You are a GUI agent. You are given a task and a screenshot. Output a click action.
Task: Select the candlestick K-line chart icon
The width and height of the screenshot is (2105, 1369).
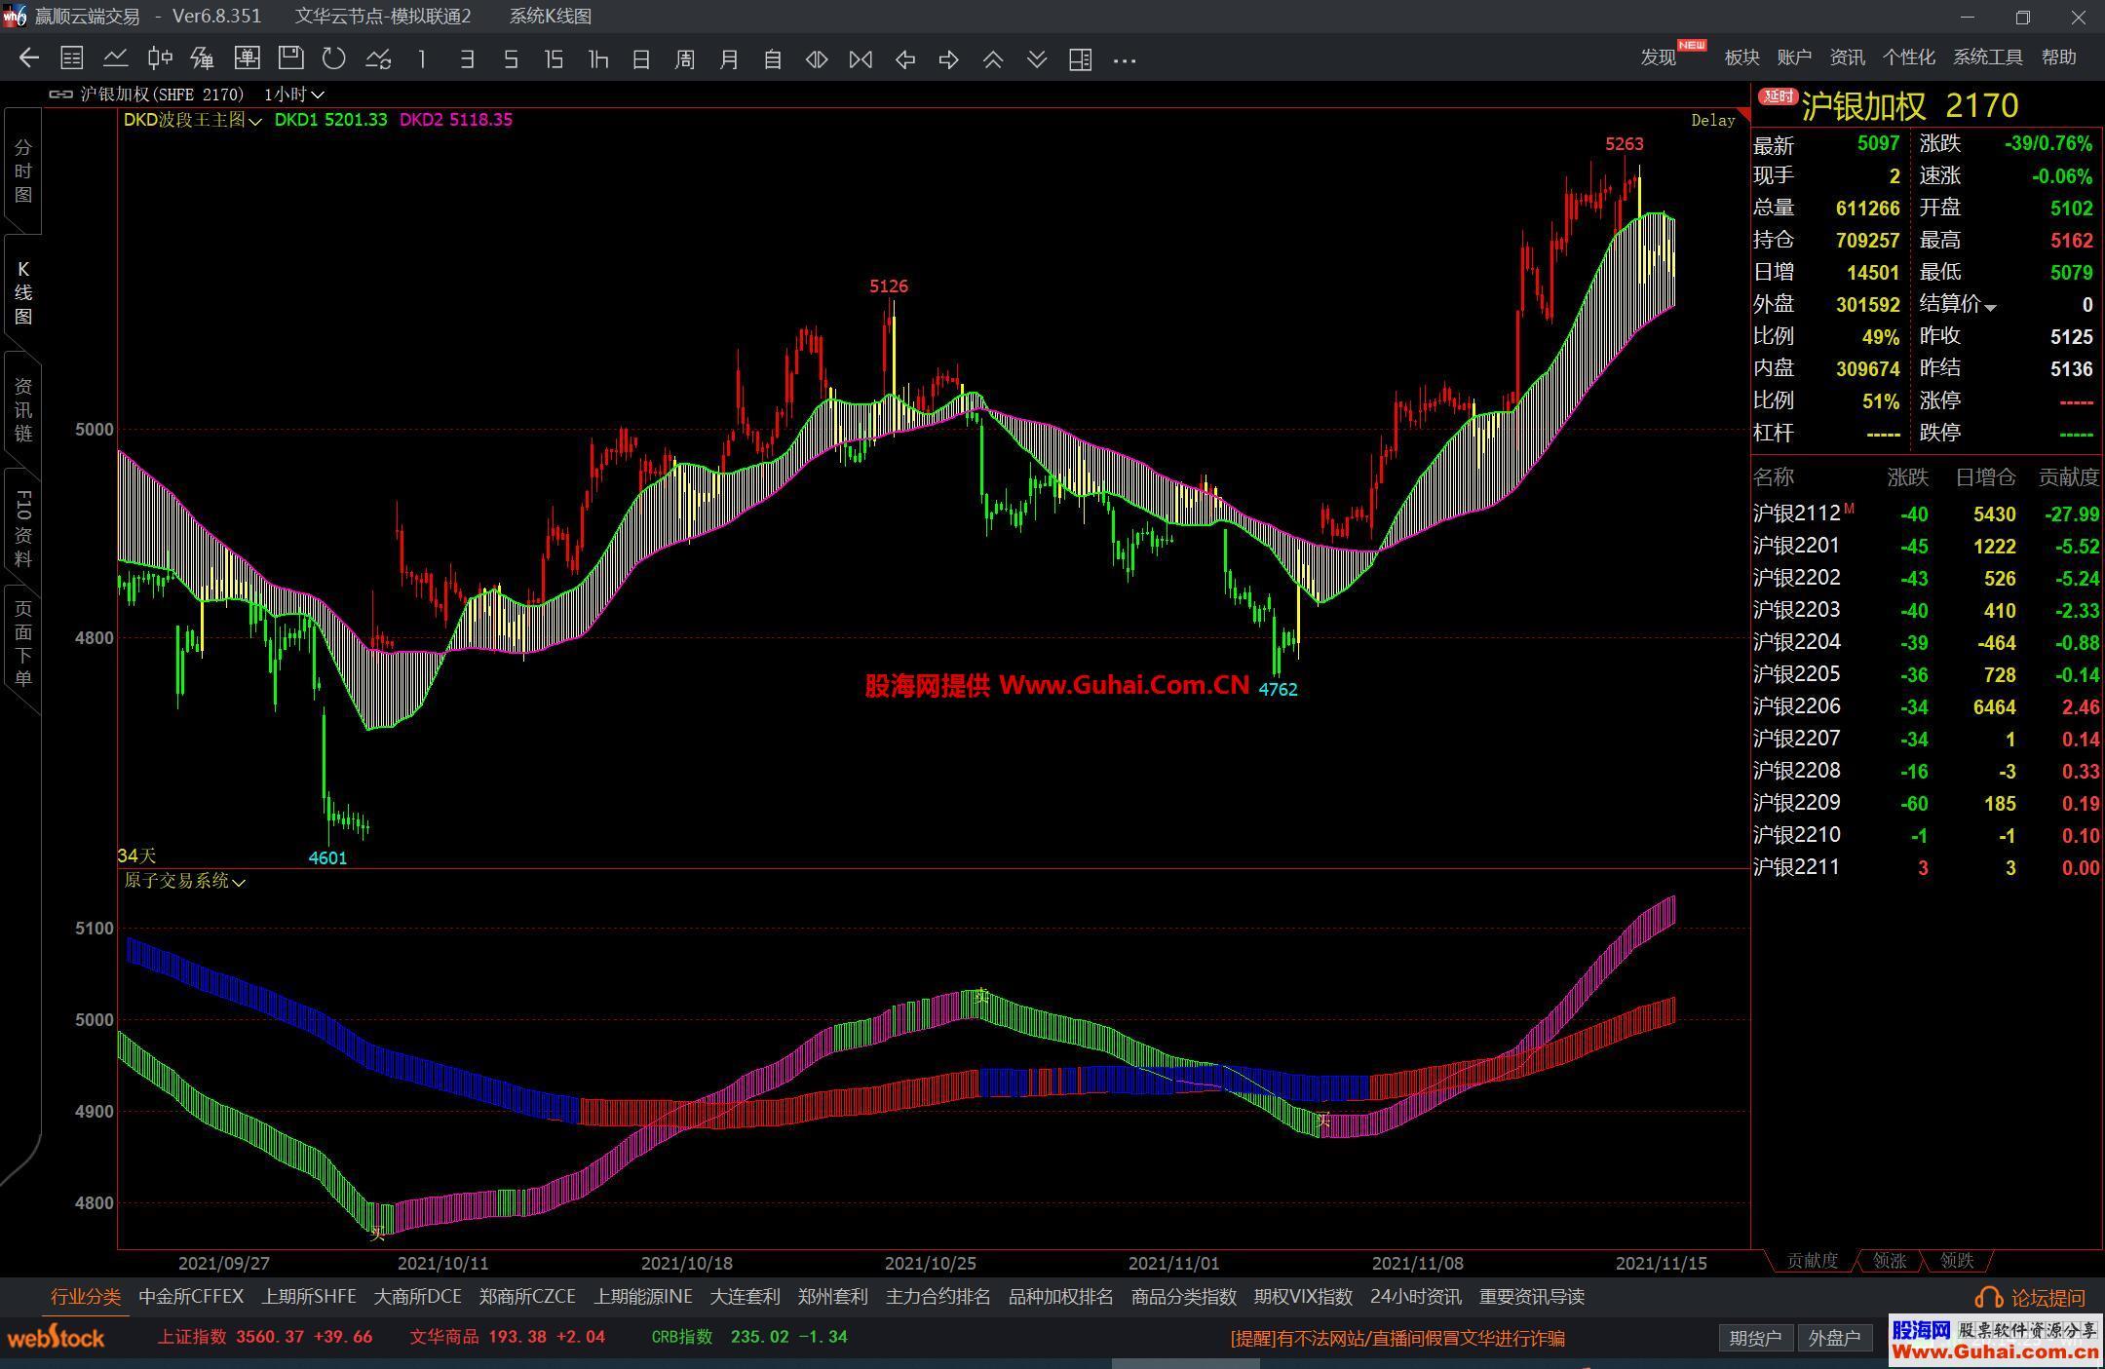pos(160,59)
